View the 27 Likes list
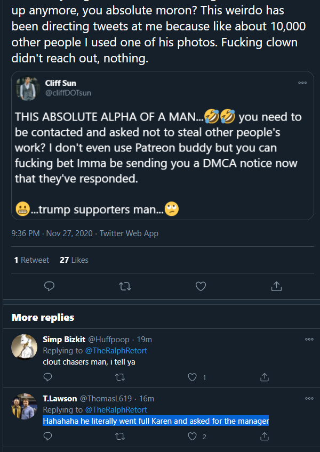Viewport: 320px width, 452px height. click(74, 260)
